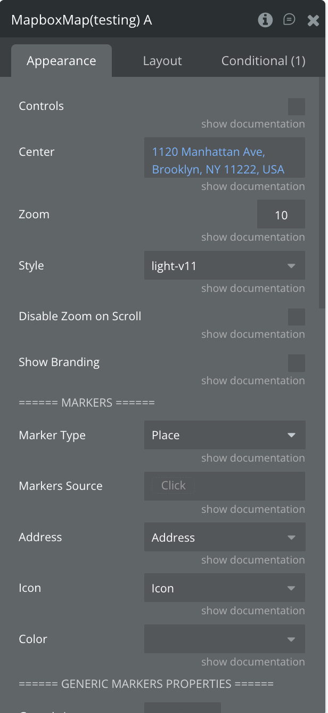
Task: Select the Appearance tab
Action: [61, 61]
